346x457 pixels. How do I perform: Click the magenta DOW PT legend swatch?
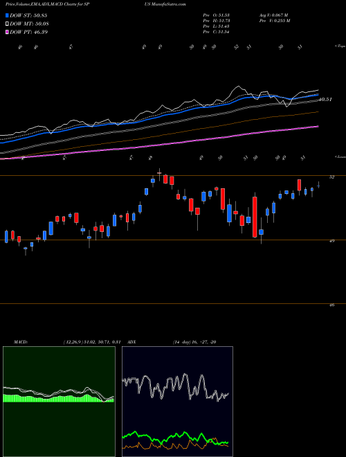click(8, 32)
